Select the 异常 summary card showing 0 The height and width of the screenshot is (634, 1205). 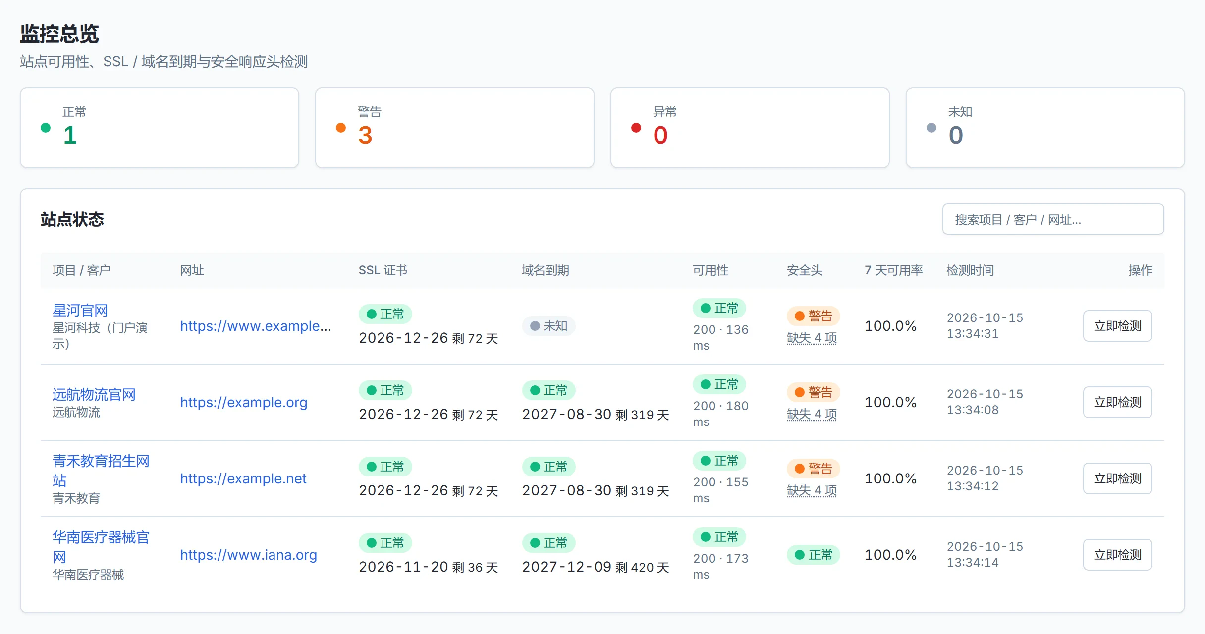click(750, 128)
